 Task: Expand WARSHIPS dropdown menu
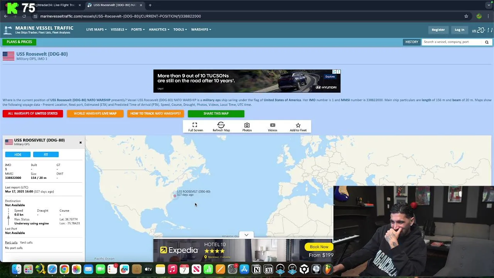pos(201,29)
